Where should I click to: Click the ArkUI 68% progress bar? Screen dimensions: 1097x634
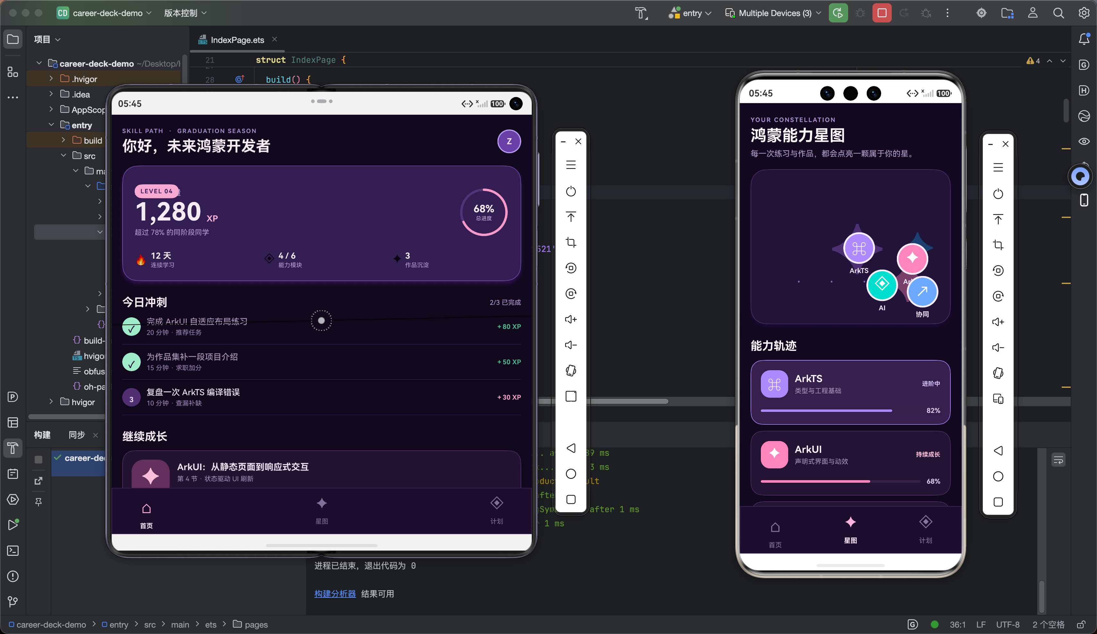click(x=840, y=481)
